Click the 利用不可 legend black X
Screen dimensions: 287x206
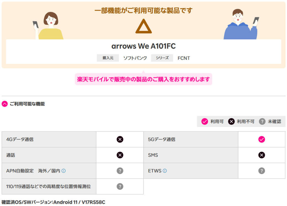231,121
